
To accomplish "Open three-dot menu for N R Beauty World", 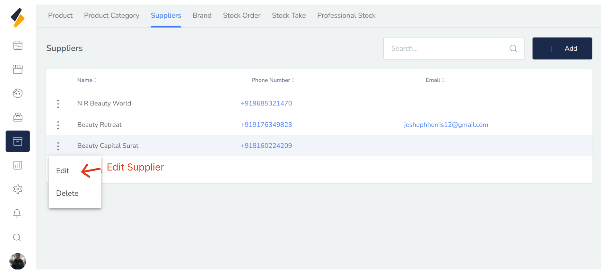I will click(58, 104).
